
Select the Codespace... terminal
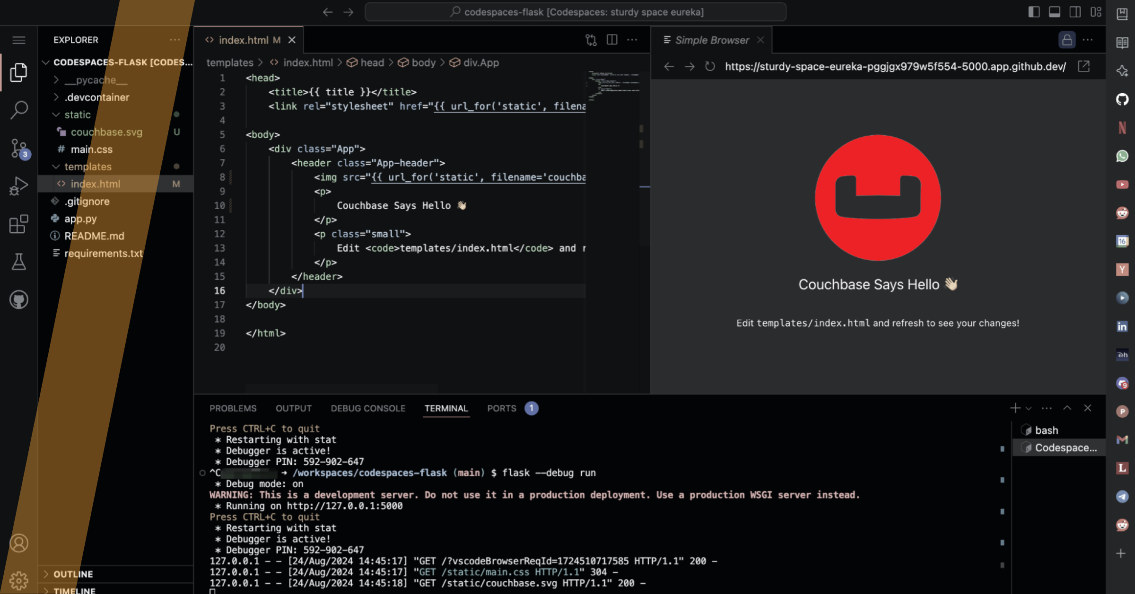pyautogui.click(x=1059, y=448)
